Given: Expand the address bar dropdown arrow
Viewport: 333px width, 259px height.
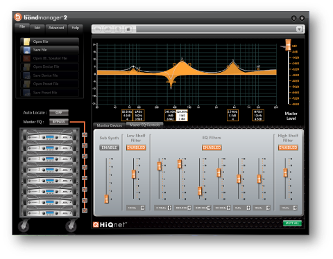Looking at the screenshot, I should tap(299, 29).
